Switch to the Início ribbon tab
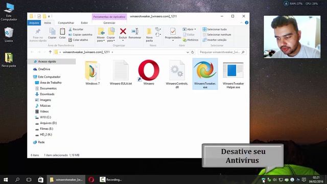 [48, 22]
